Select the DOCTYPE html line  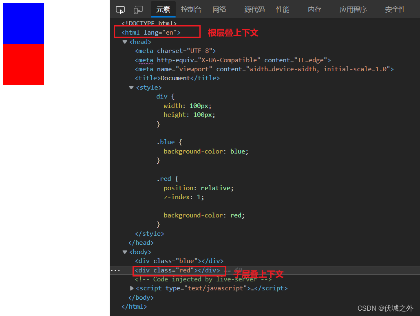[x=149, y=23]
